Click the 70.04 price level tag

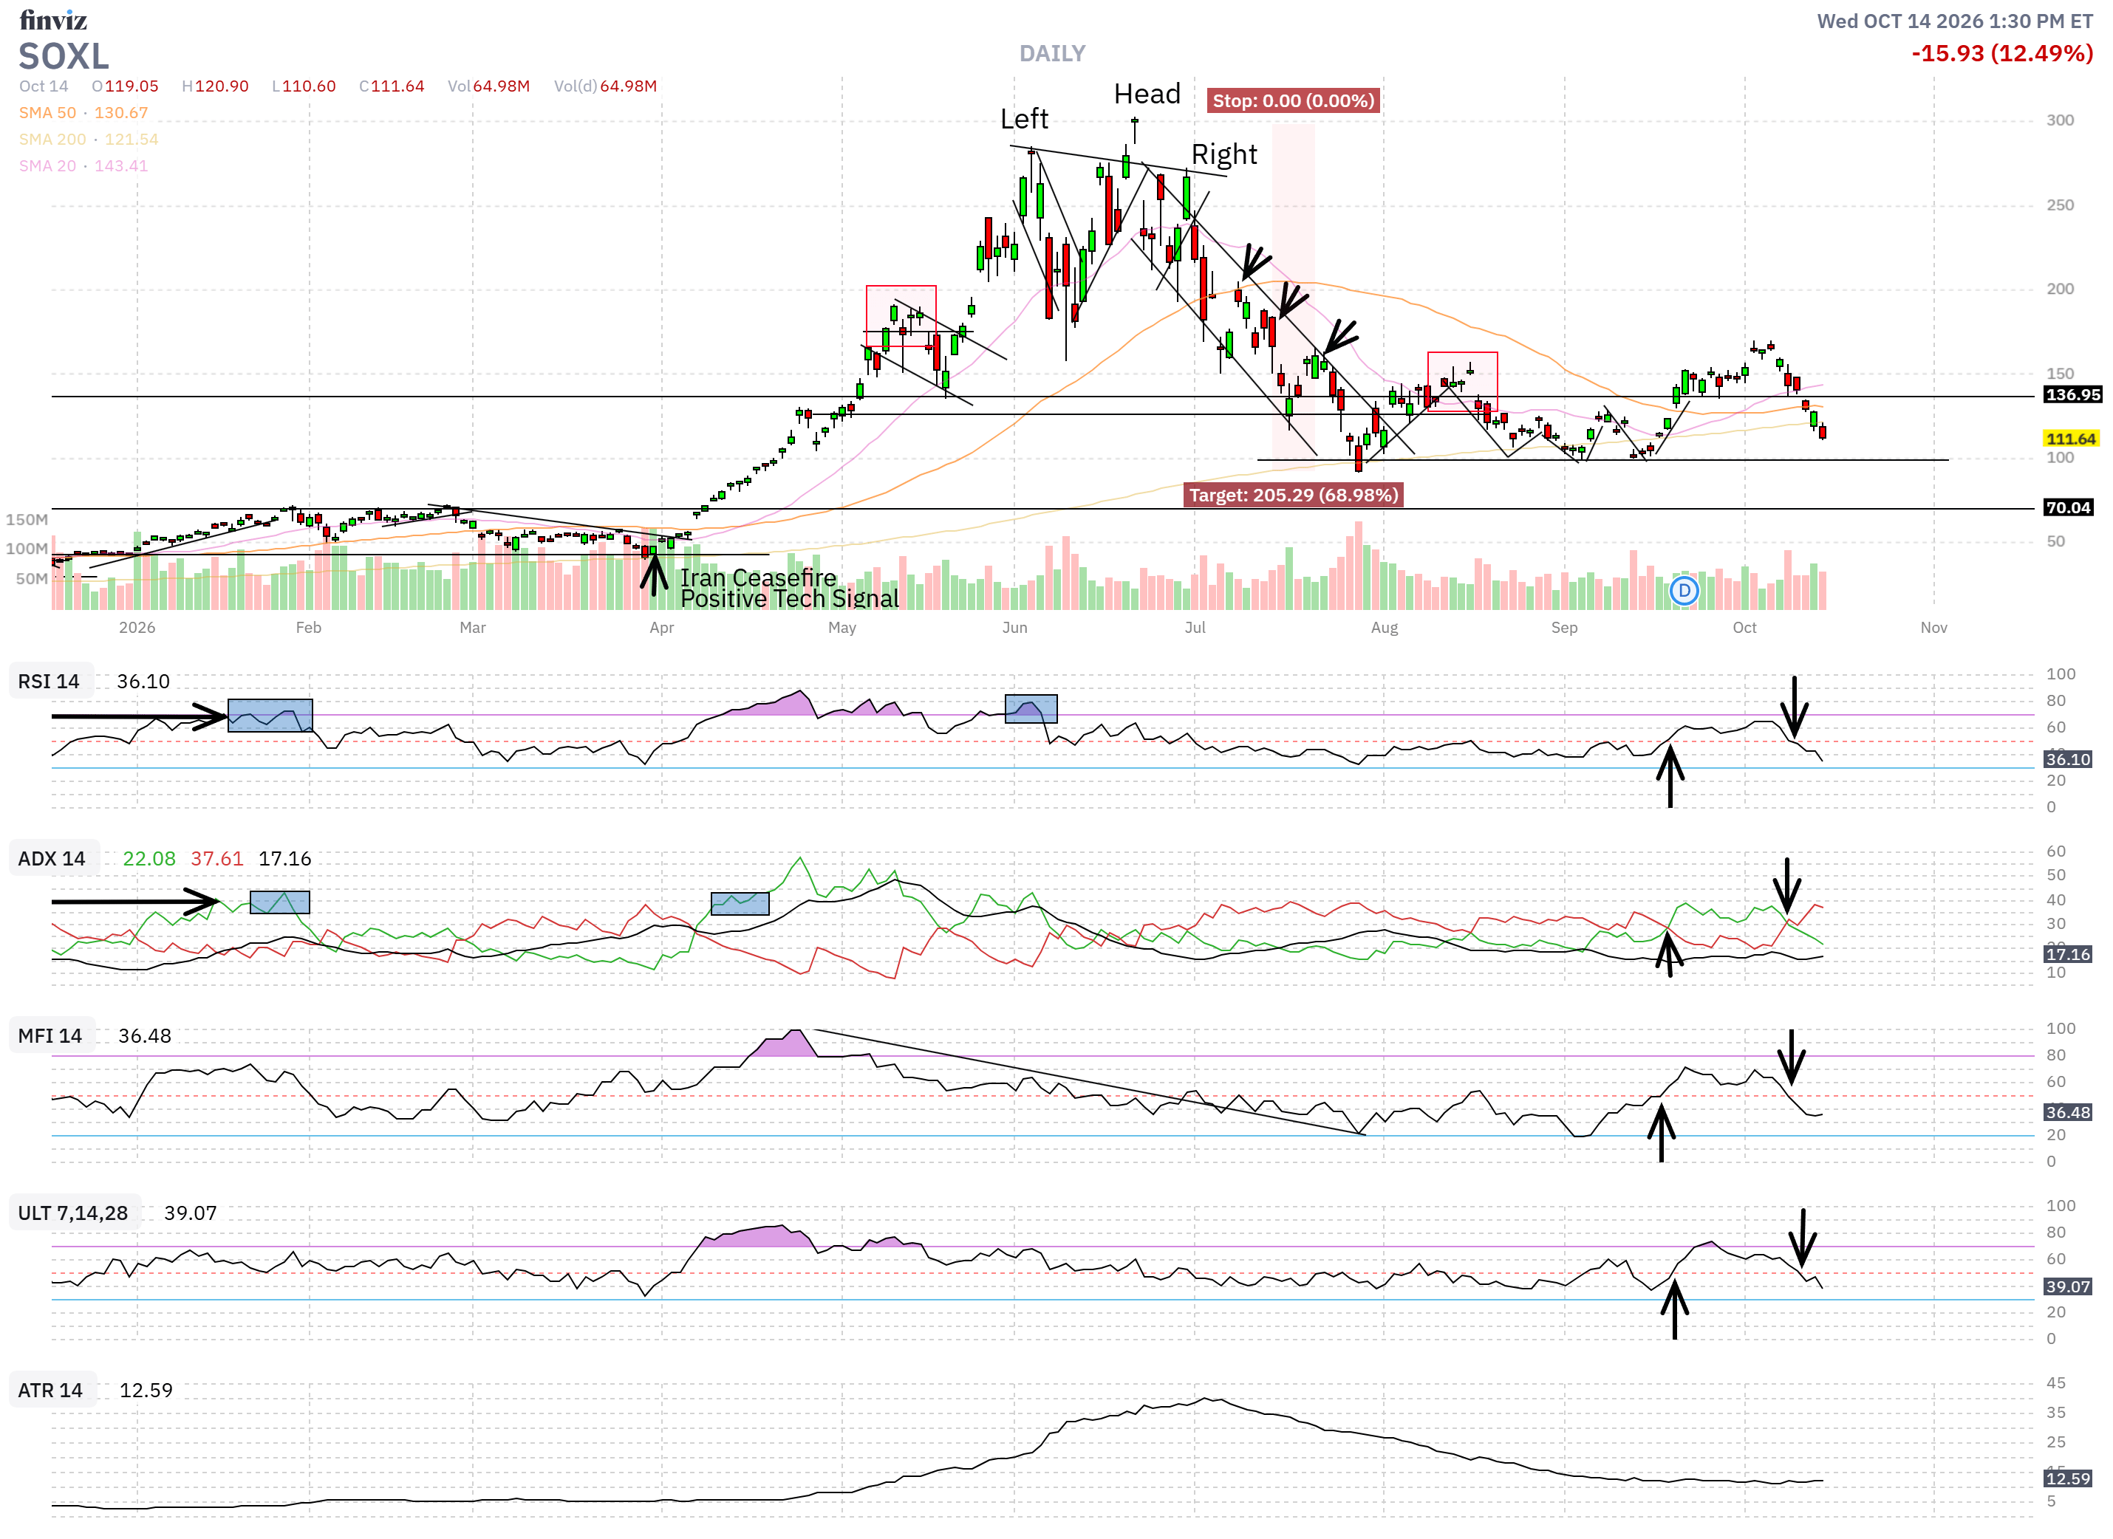coord(2068,508)
